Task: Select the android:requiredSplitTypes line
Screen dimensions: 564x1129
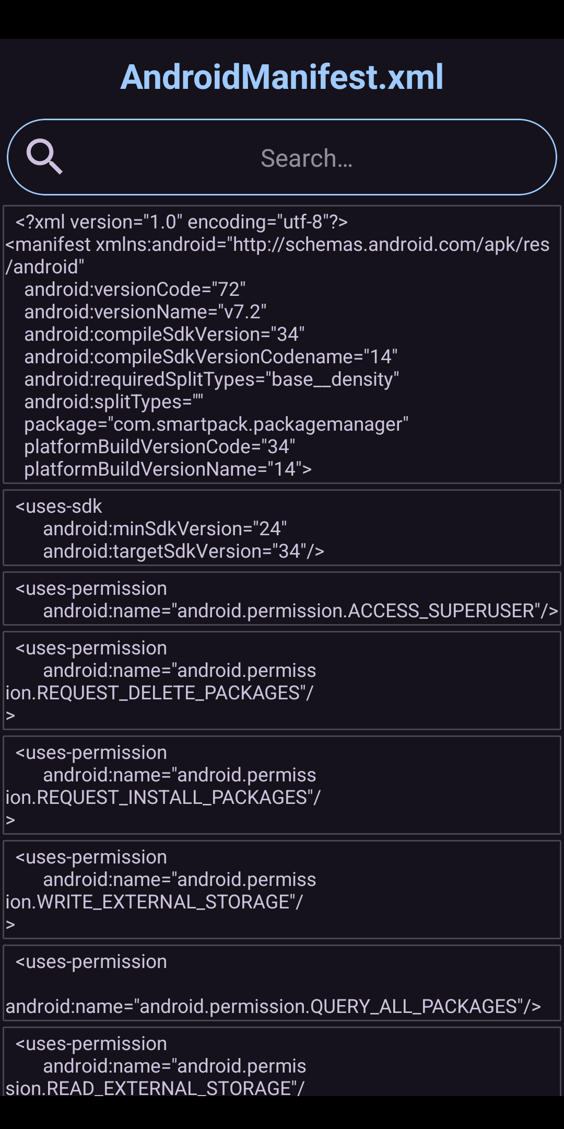Action: [x=211, y=379]
